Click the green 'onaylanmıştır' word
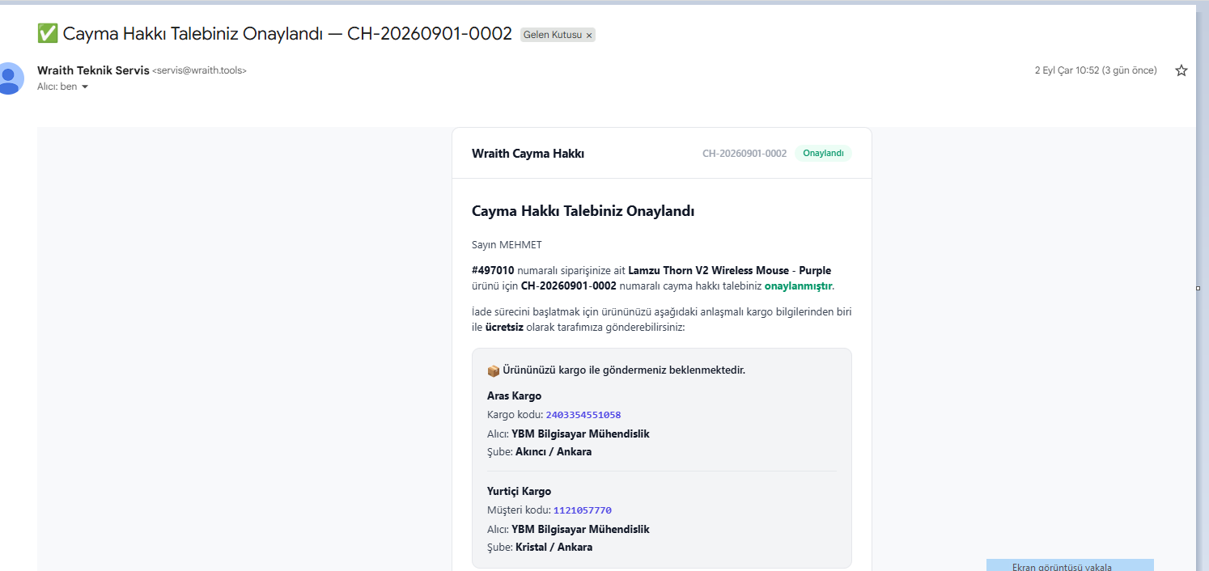Screen dimensions: 1209x571 point(798,286)
